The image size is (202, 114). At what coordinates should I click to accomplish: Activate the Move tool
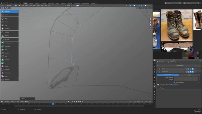(9, 19)
